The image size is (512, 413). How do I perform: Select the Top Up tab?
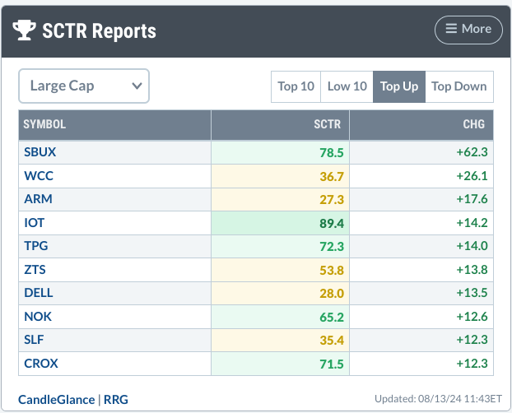click(x=399, y=86)
